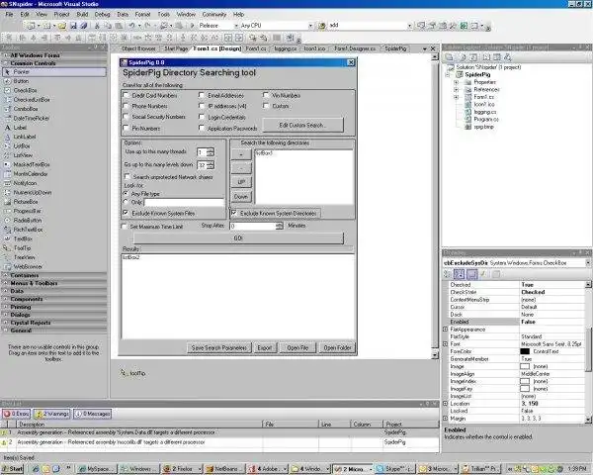
Task: Click the Export button on the form
Action: click(265, 347)
